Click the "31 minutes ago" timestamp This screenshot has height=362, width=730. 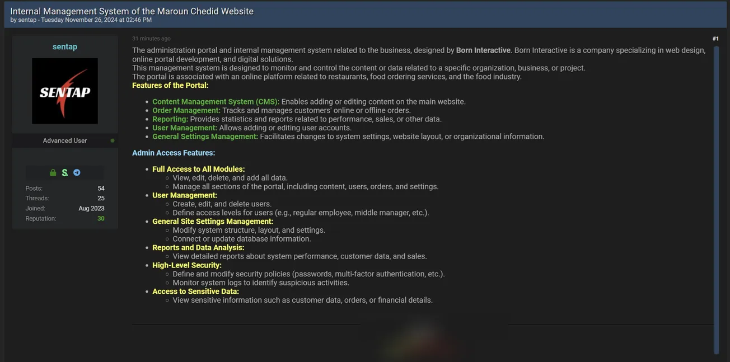click(151, 39)
